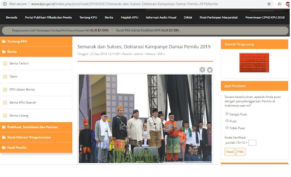
Task: Click the site information icon beside Not secure
Action: click(5, 4)
